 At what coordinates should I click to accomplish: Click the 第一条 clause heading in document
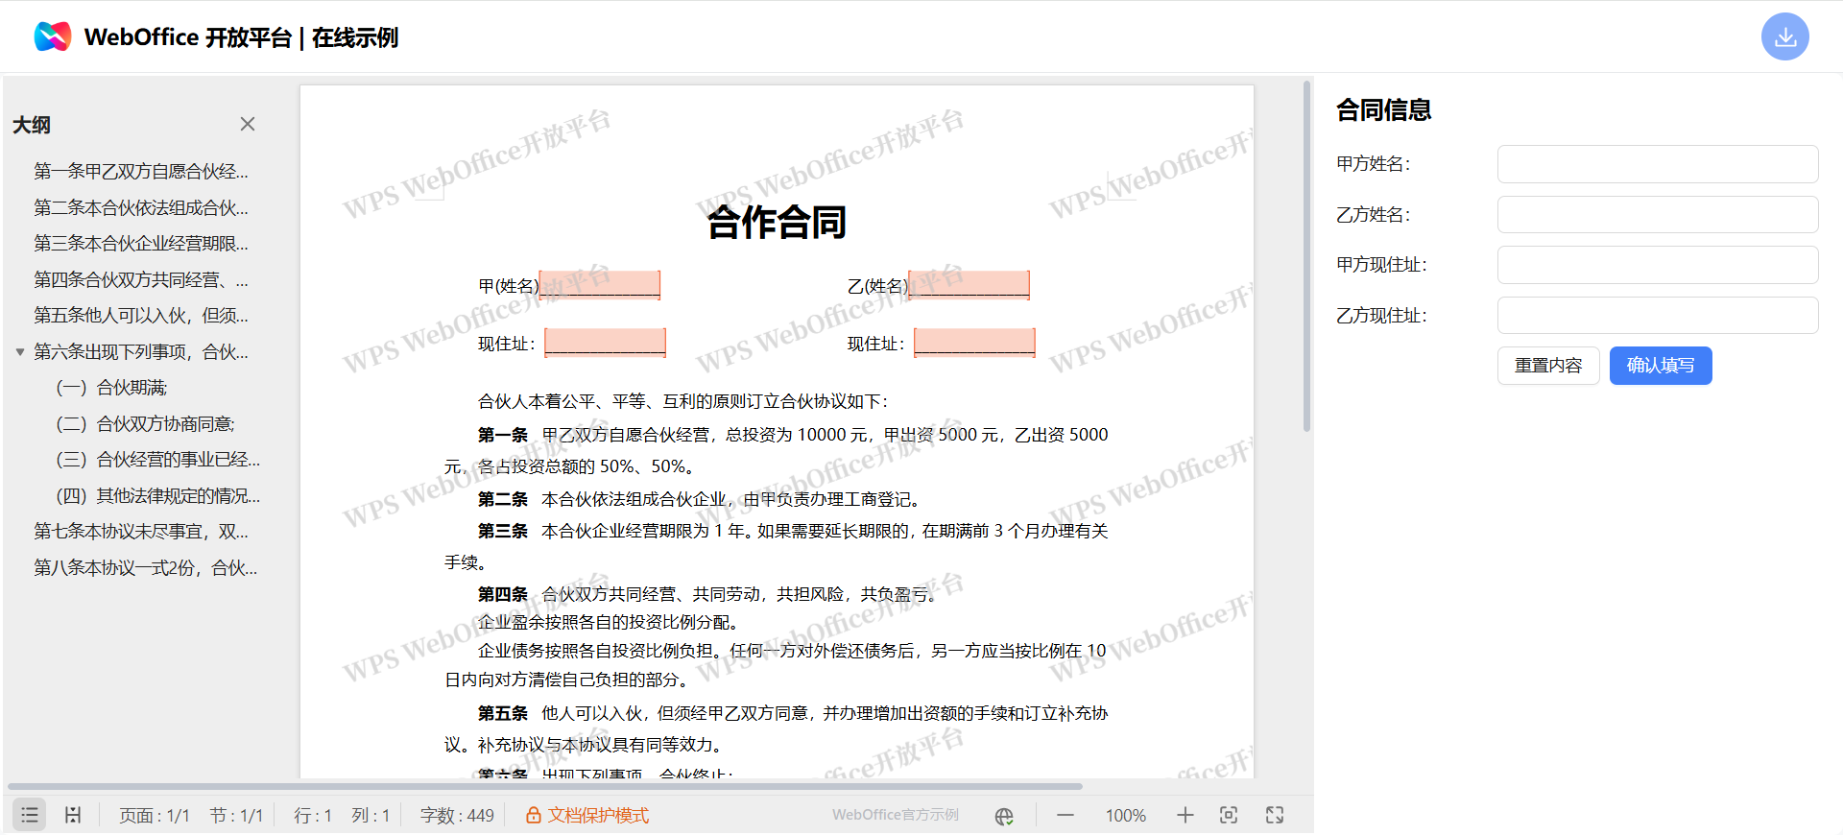pos(503,435)
